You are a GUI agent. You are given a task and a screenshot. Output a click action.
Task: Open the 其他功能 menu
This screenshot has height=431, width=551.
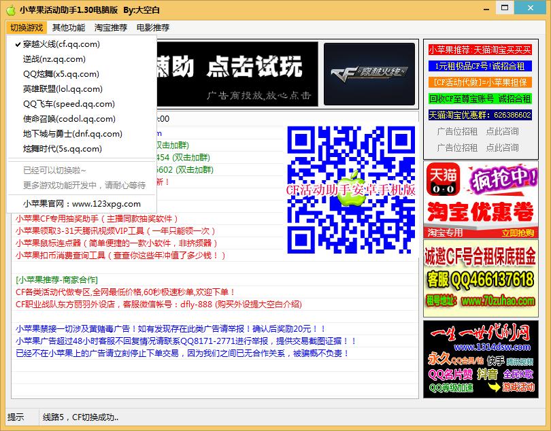pos(69,27)
